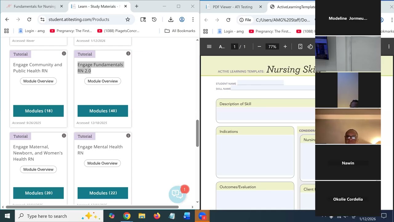Viewport: 394px width, 222px height.
Task: Switch to the PDF Viewer - ATI Testing tab
Action: pos(233,7)
